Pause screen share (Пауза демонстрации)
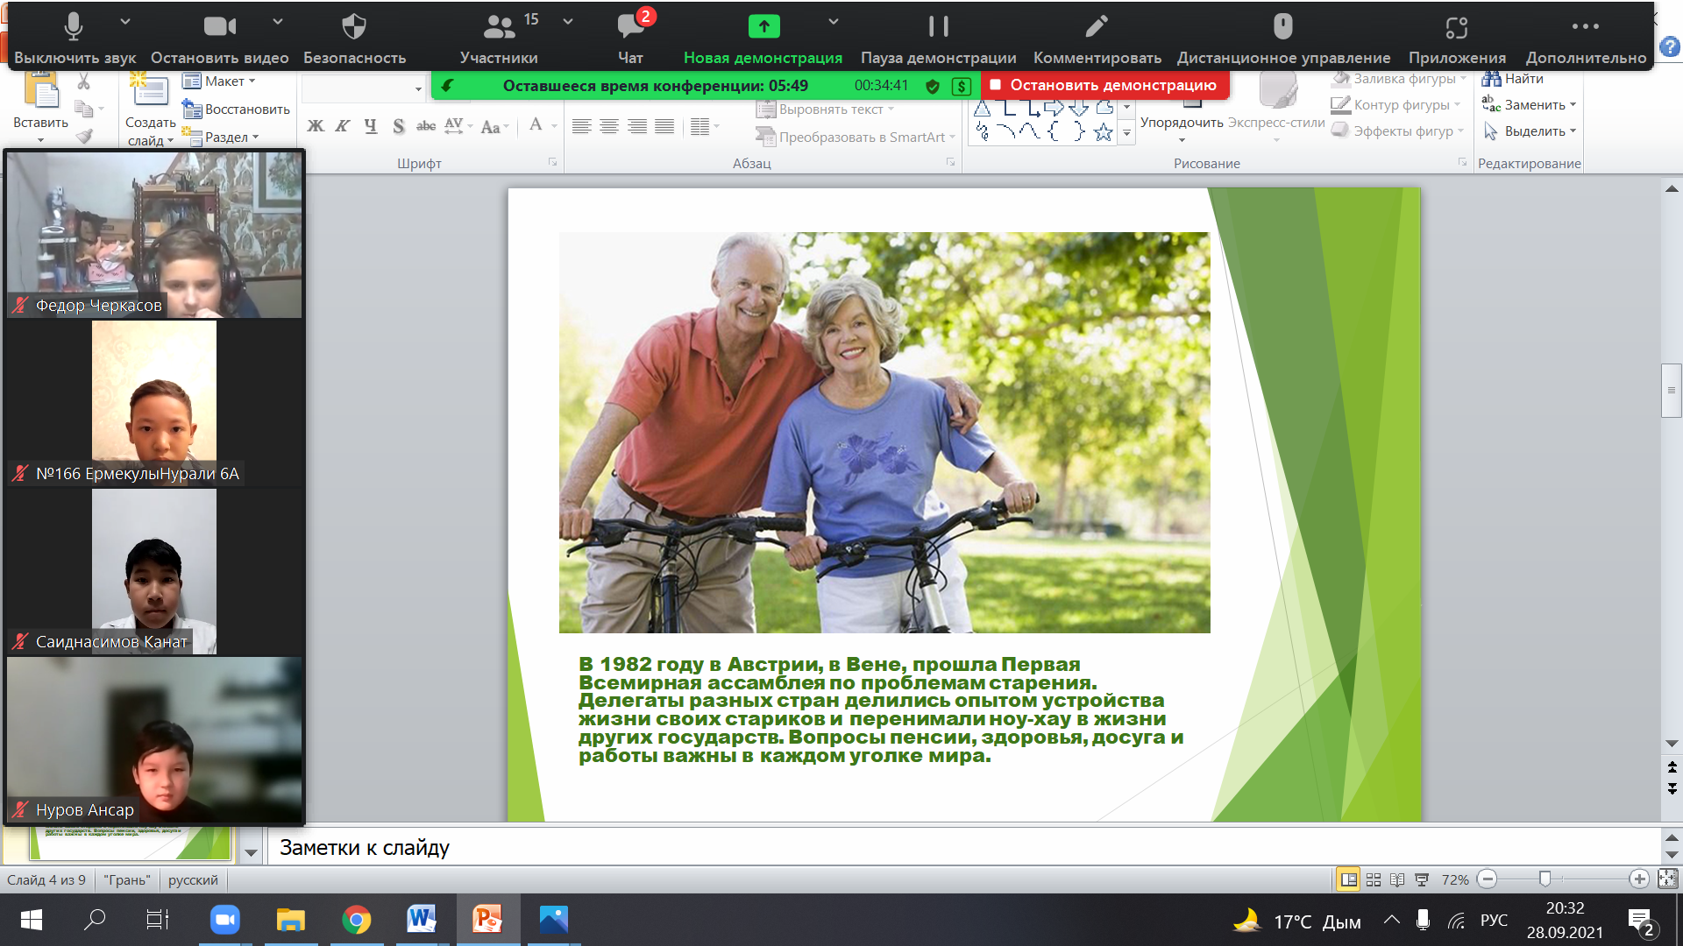 tap(938, 28)
